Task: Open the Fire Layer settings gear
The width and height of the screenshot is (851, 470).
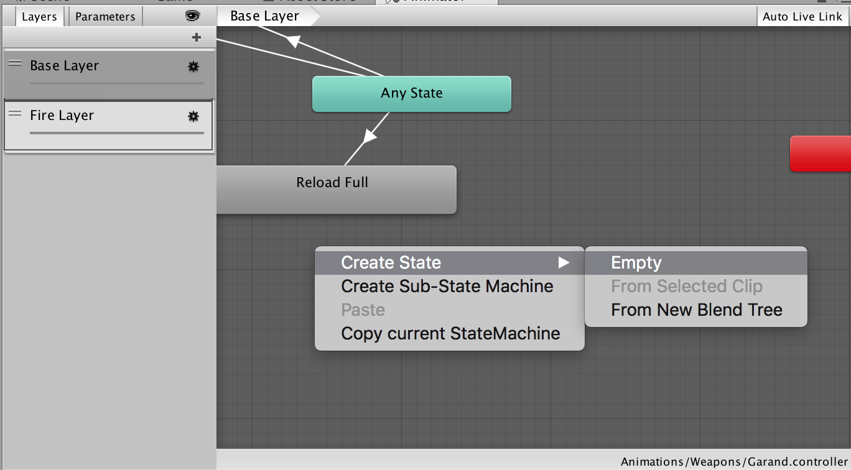Action: (x=193, y=116)
